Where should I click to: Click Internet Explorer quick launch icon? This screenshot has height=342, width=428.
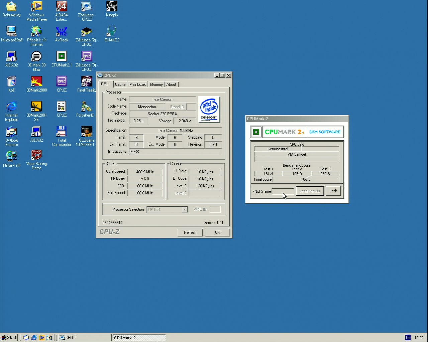click(x=34, y=338)
